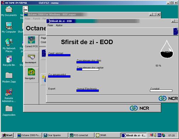Open My Network Places icon
The image size is (179, 139).
9,42
